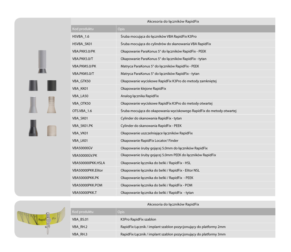
Task: Select product code VBA_VK01
Action: click(80, 133)
